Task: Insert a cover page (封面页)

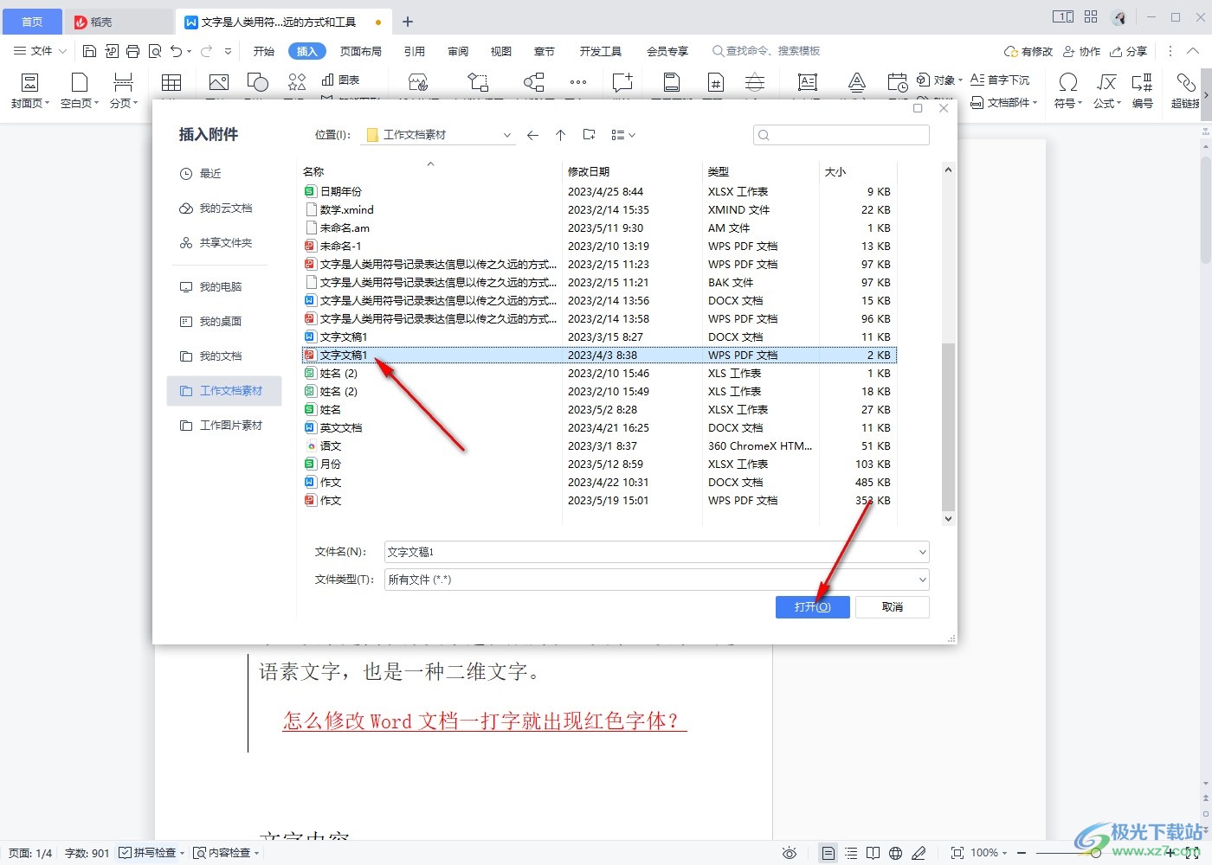Action: (29, 91)
